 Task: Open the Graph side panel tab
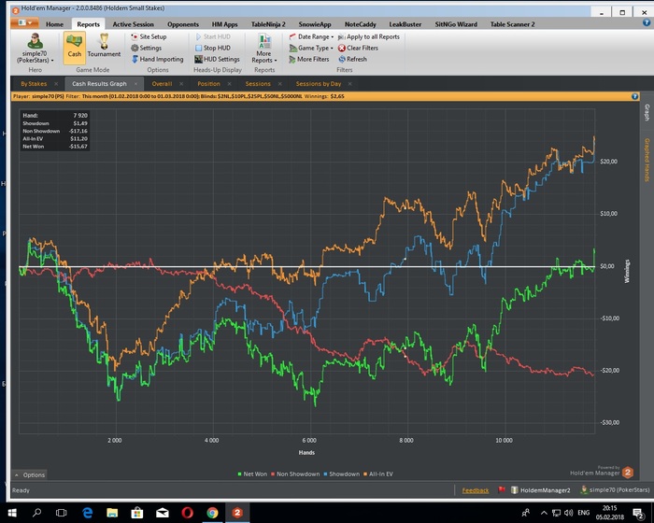click(x=647, y=113)
